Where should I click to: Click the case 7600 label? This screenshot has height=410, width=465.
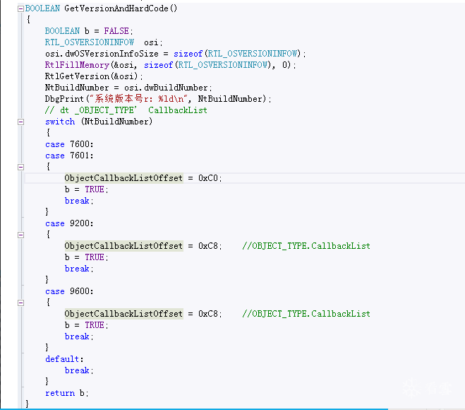69,144
